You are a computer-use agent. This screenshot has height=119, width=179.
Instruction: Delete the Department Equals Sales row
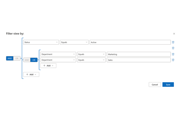point(173,60)
